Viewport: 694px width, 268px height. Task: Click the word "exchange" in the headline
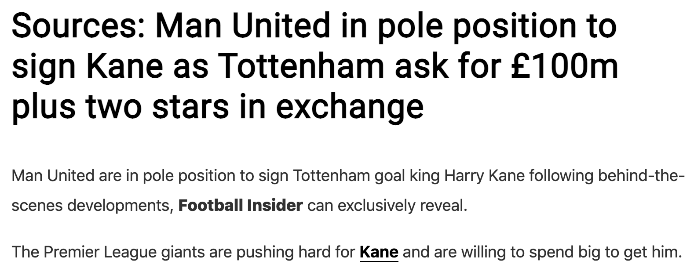point(349,106)
